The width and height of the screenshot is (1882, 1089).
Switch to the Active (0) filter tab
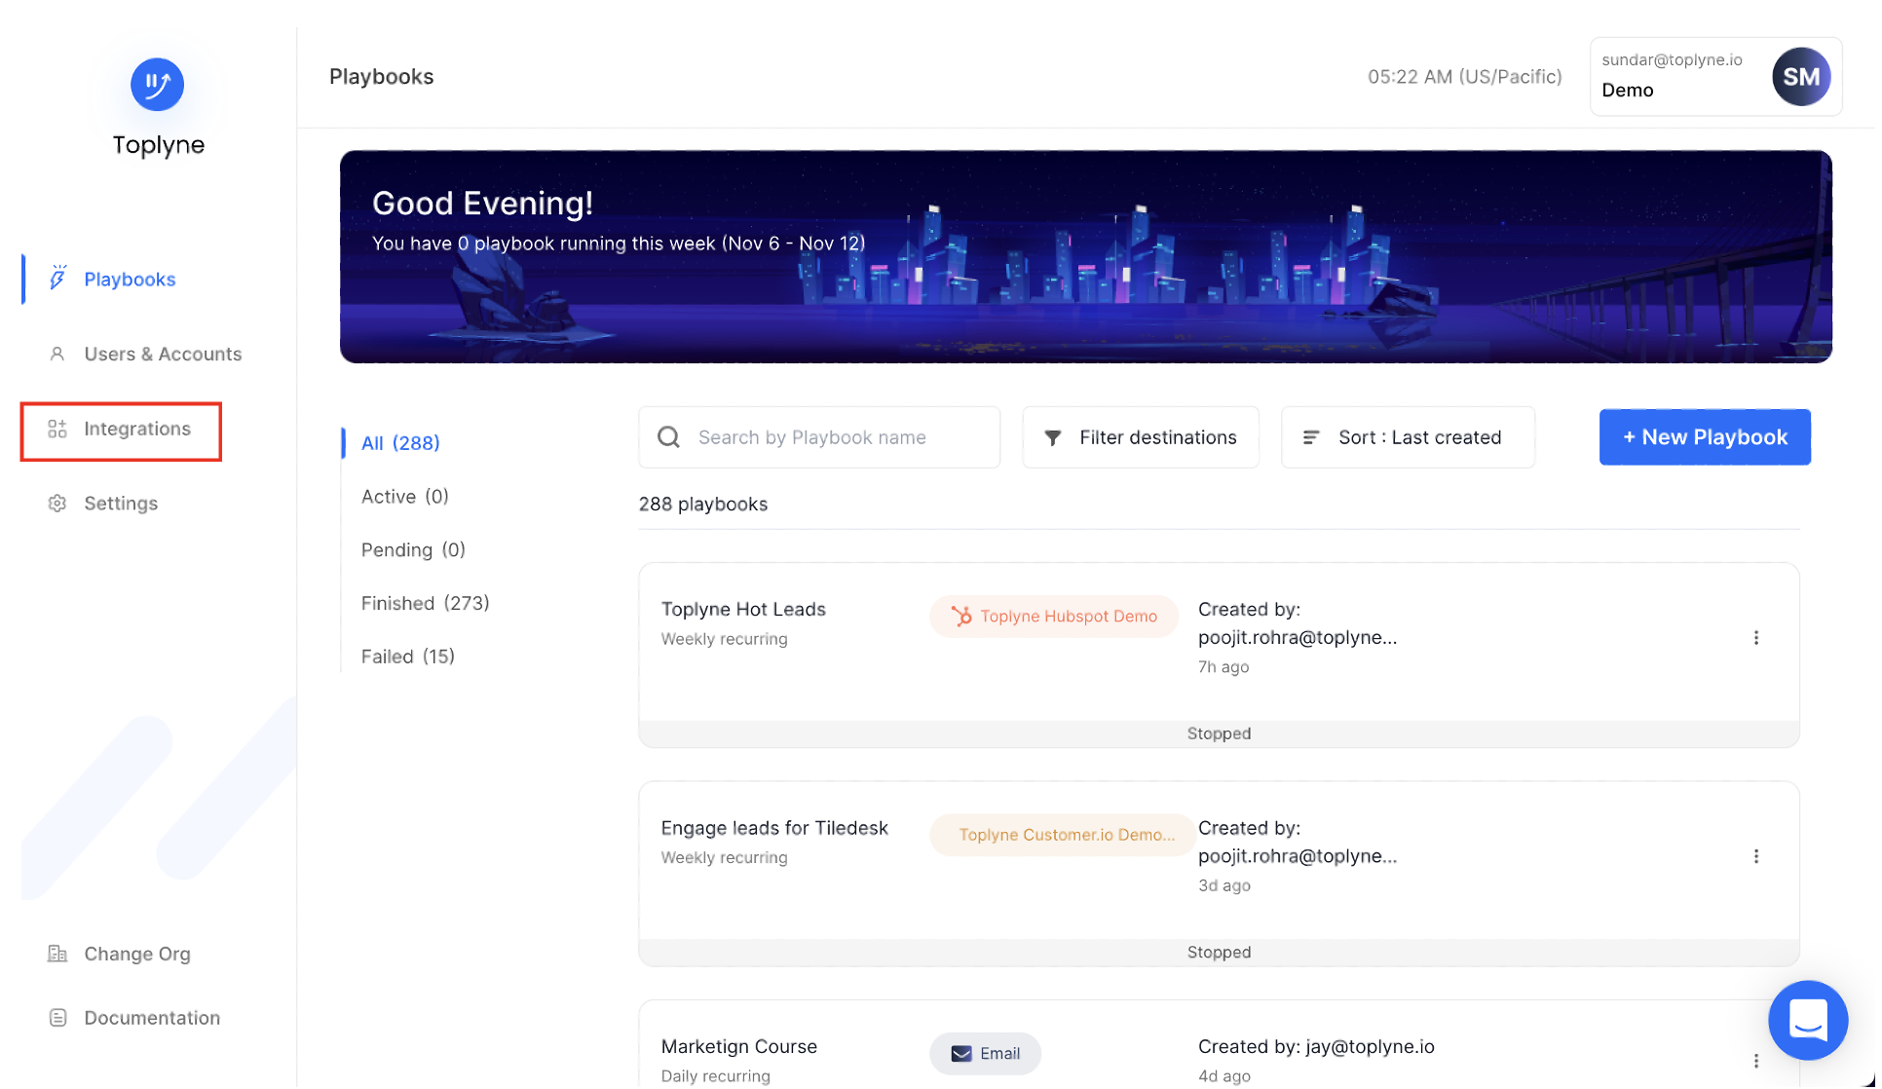pos(404,497)
